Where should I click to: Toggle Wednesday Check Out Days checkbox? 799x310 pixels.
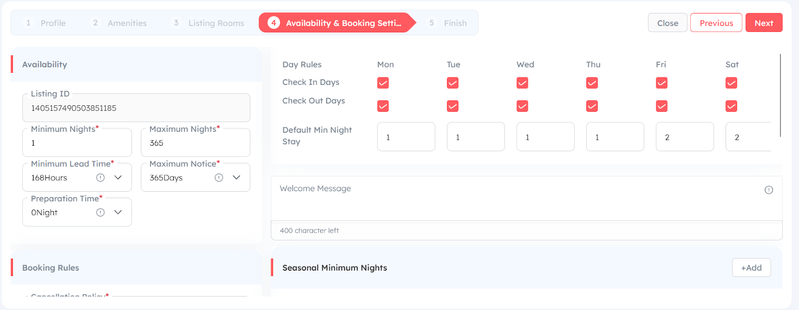click(x=522, y=106)
